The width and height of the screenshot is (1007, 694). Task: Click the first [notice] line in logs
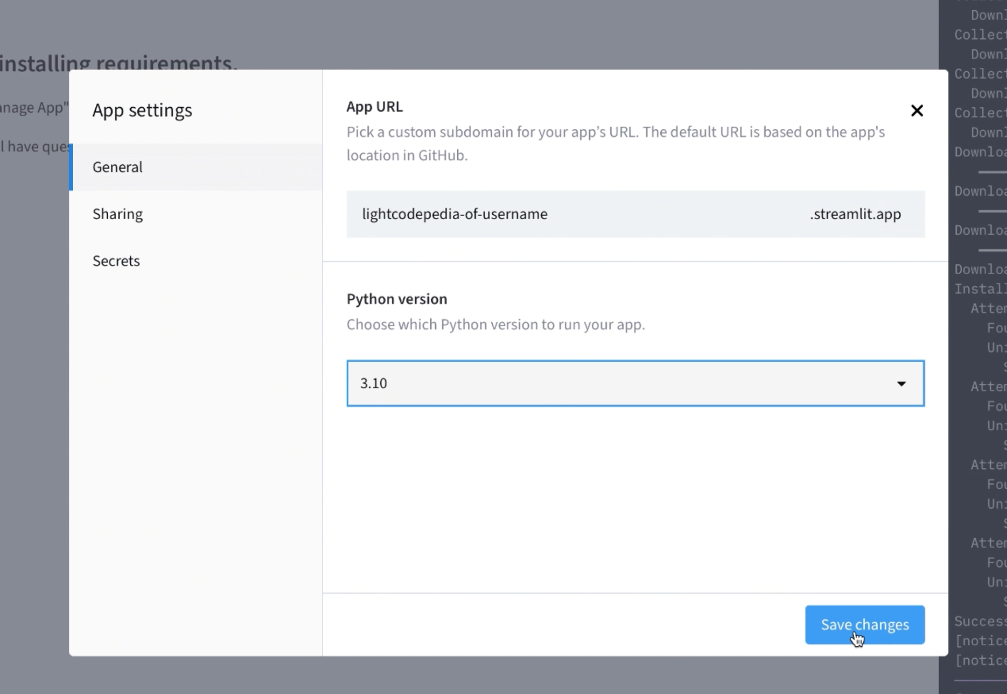(x=979, y=641)
